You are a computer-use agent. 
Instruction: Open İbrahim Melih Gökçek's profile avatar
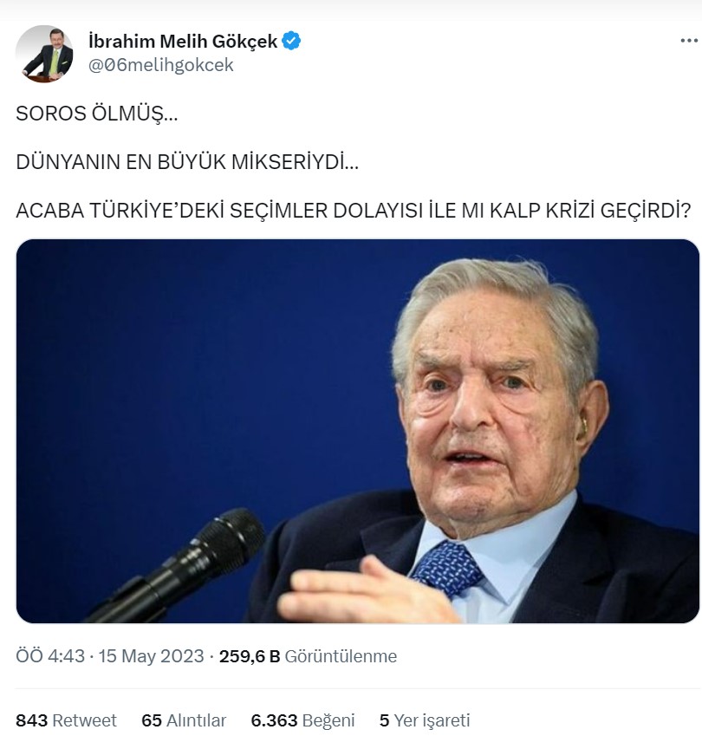tap(44, 54)
